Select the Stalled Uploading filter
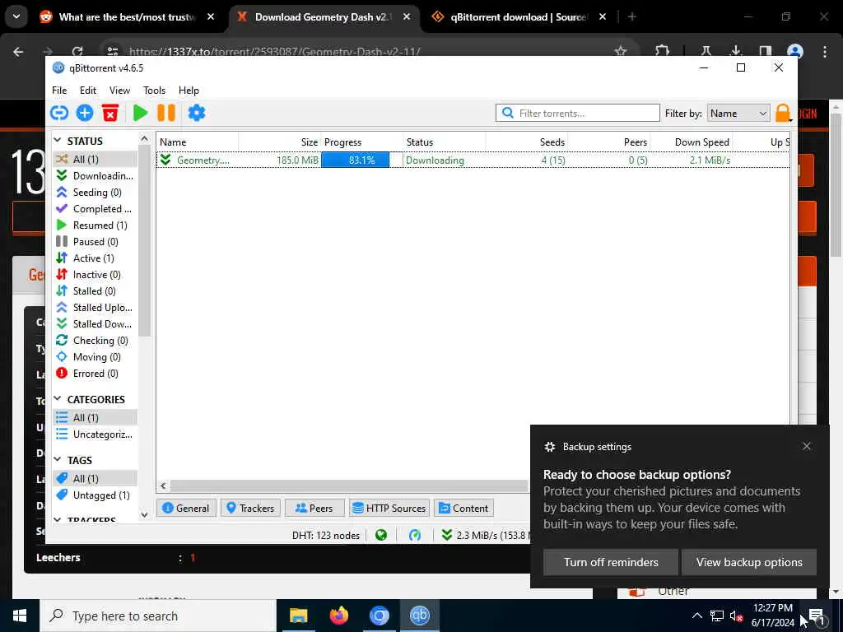Viewport: 843px width, 632px height. [95, 308]
